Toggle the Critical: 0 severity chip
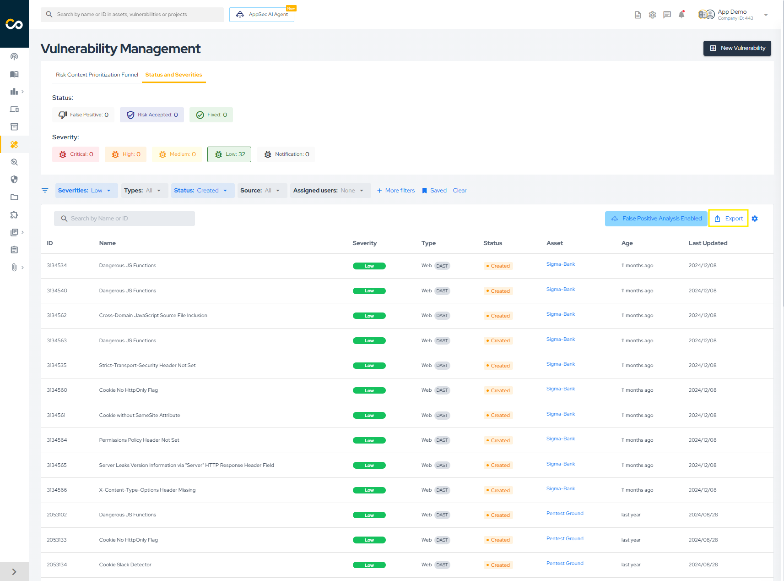 (76, 154)
